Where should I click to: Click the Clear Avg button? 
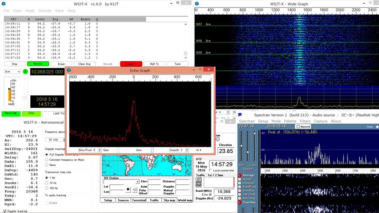84,64
